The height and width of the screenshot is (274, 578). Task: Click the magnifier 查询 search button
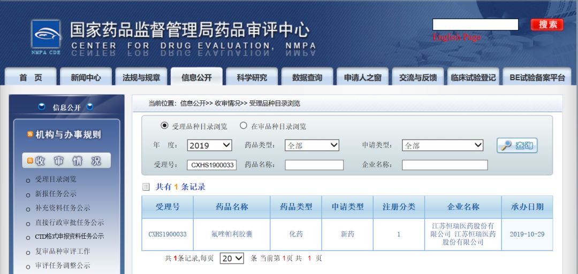pos(517,145)
